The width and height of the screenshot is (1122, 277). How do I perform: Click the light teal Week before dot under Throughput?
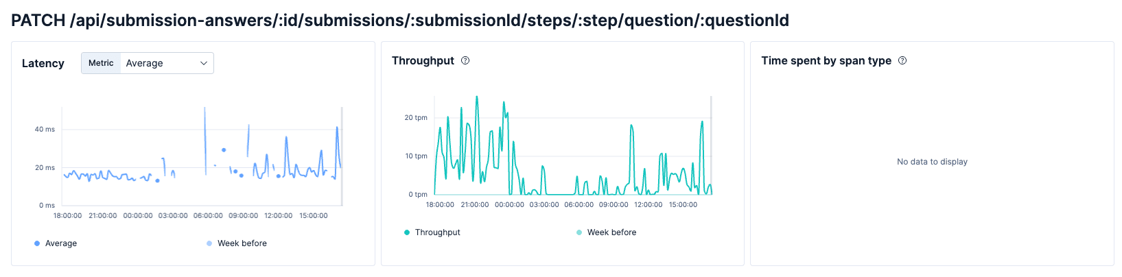579,232
